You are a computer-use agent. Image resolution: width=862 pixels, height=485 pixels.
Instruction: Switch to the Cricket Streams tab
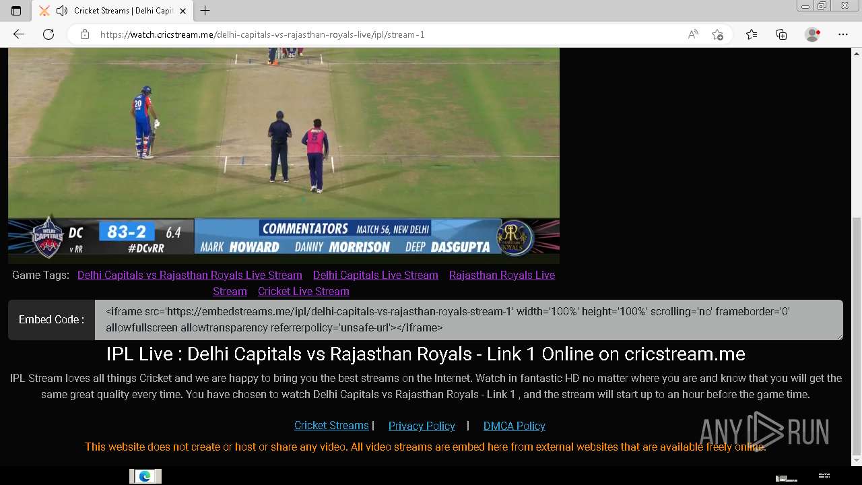[113, 11]
